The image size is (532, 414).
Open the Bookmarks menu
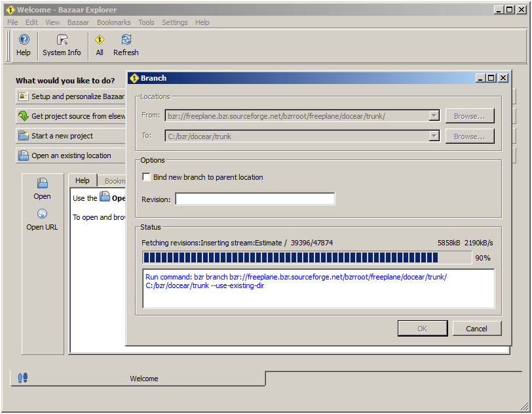[x=113, y=22]
